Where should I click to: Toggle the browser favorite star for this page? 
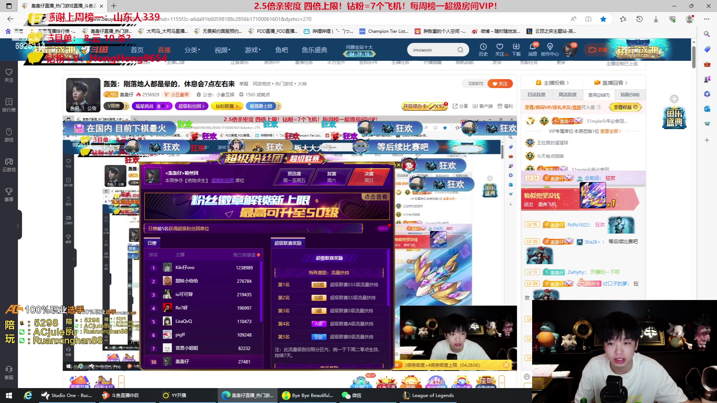(603, 19)
